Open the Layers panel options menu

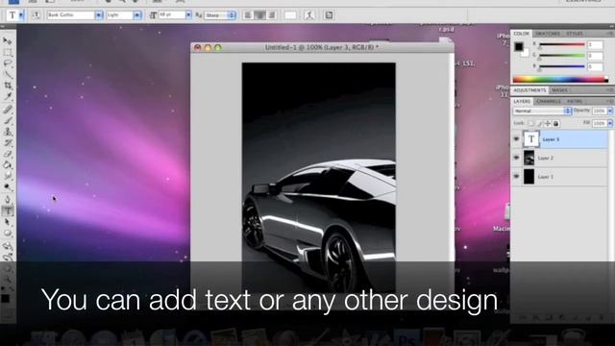click(610, 101)
